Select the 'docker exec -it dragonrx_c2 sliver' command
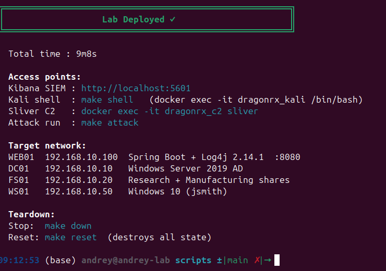 click(170, 111)
